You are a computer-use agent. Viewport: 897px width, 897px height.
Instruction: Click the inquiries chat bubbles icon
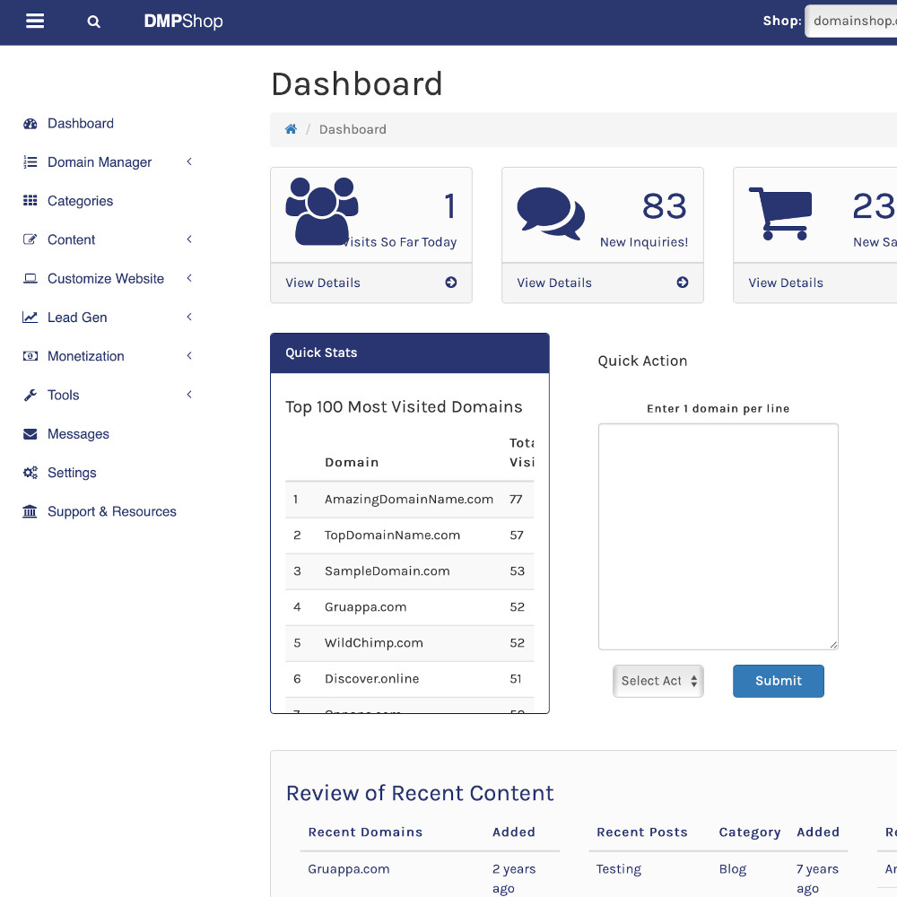[551, 213]
